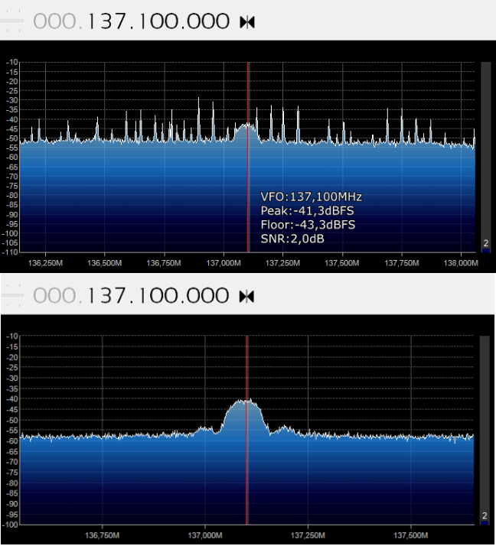Click grayed leading 000 in top frequency display

[54, 21]
